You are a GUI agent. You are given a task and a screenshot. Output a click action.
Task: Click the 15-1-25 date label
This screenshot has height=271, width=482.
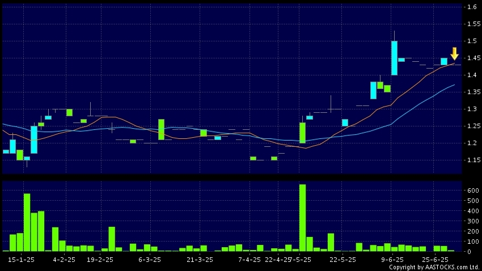click(x=21, y=260)
